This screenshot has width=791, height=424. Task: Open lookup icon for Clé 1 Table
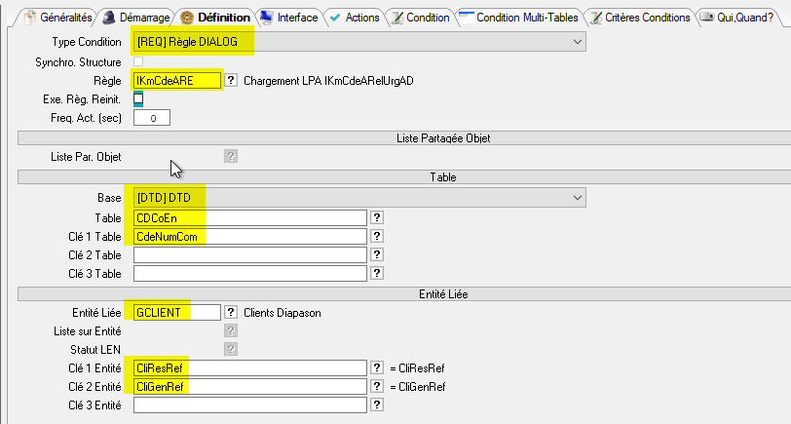click(377, 236)
